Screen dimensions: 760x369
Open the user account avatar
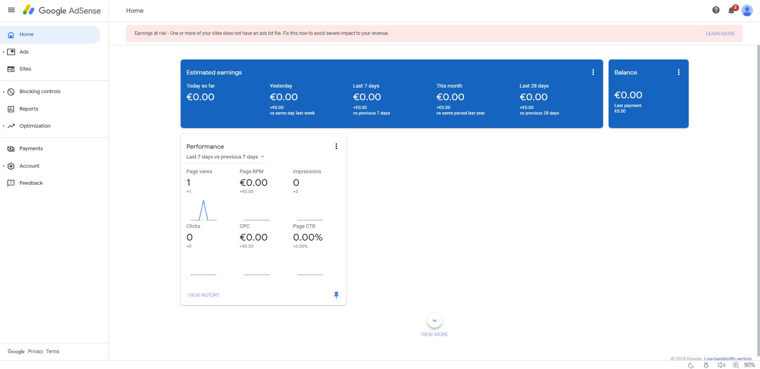click(747, 10)
